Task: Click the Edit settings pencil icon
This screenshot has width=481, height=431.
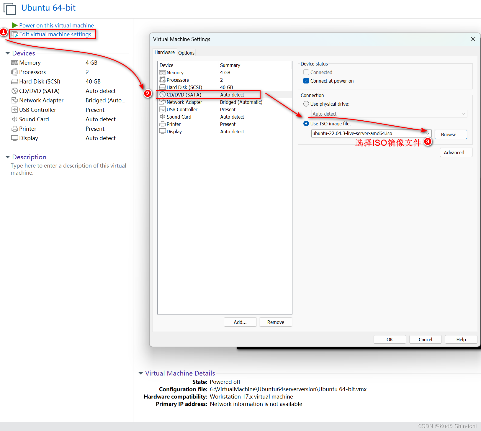Action: tap(15, 35)
